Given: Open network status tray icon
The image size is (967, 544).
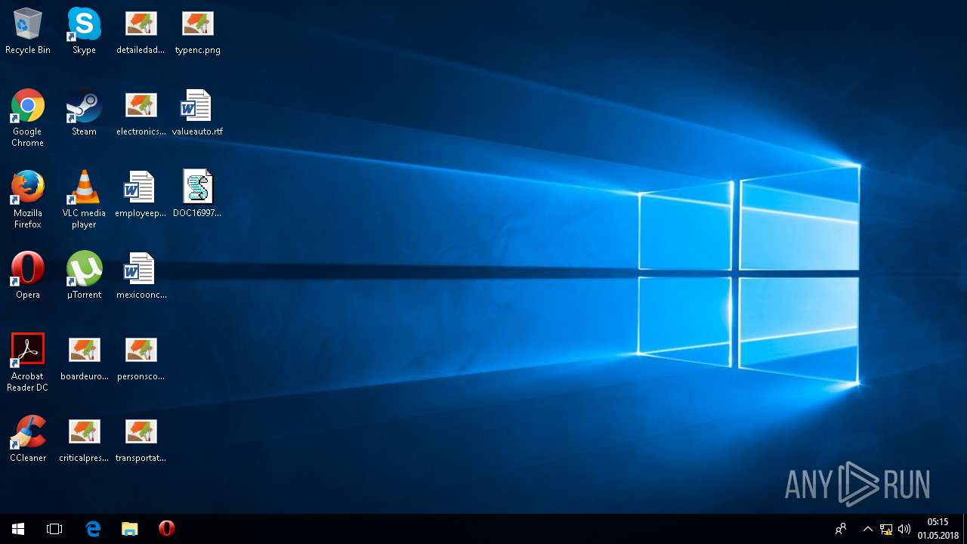Looking at the screenshot, I should (x=886, y=529).
